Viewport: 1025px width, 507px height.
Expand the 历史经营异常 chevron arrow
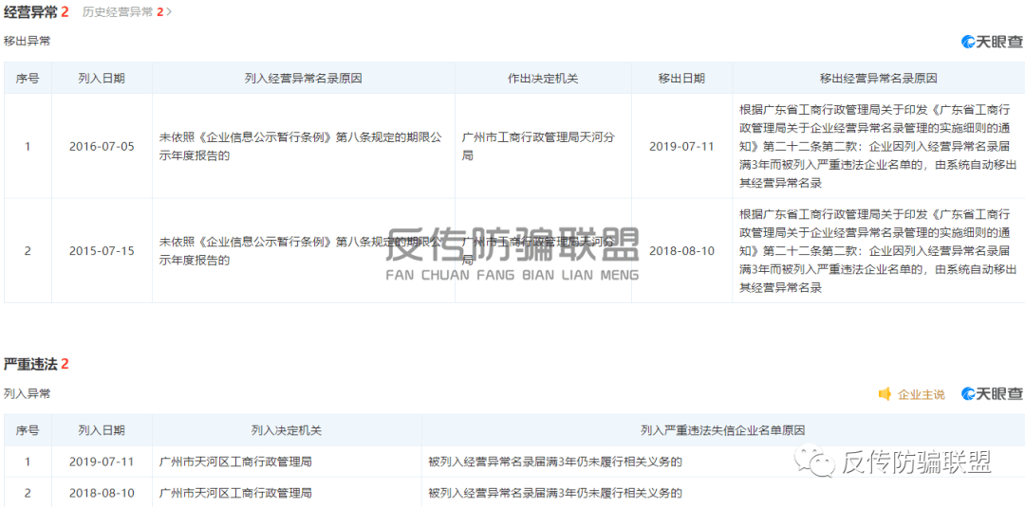169,12
